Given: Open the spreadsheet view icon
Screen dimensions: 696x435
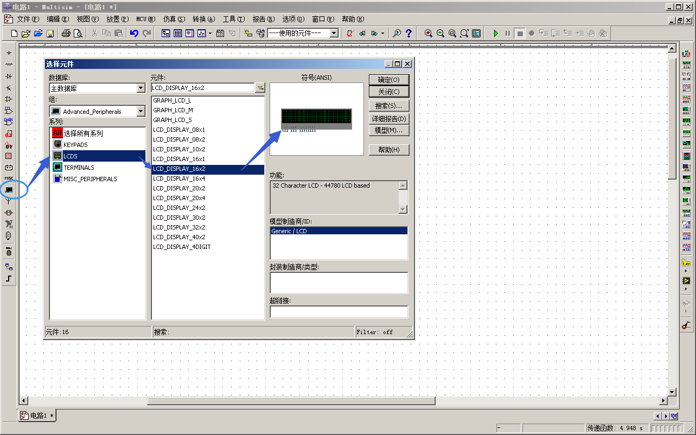Looking at the screenshot, I should 178,33.
